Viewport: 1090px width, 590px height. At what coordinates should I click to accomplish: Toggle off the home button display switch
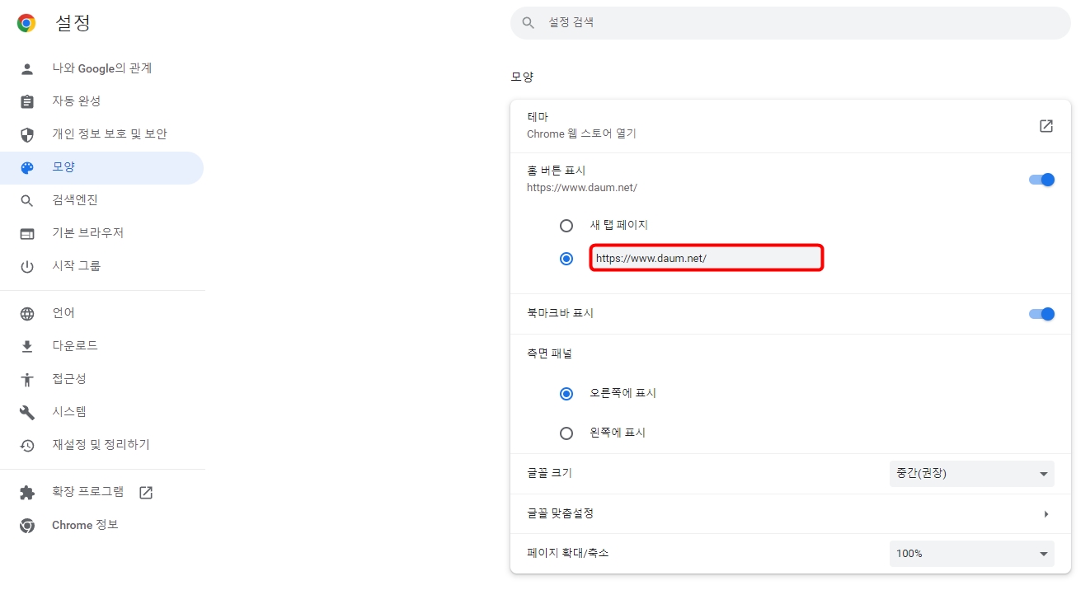pyautogui.click(x=1041, y=179)
